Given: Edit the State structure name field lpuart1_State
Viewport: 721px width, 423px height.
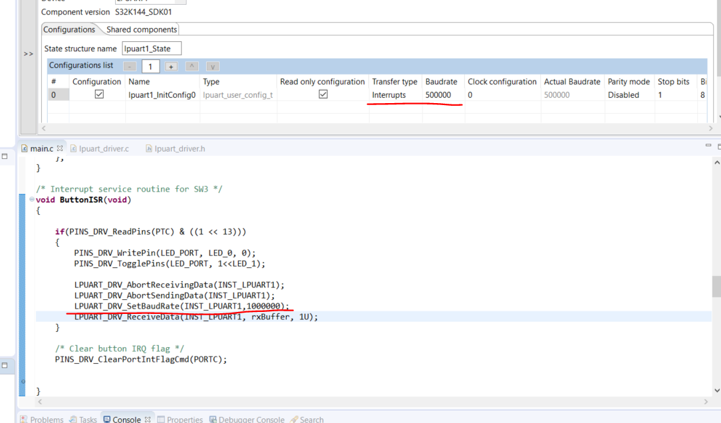Looking at the screenshot, I should point(152,48).
